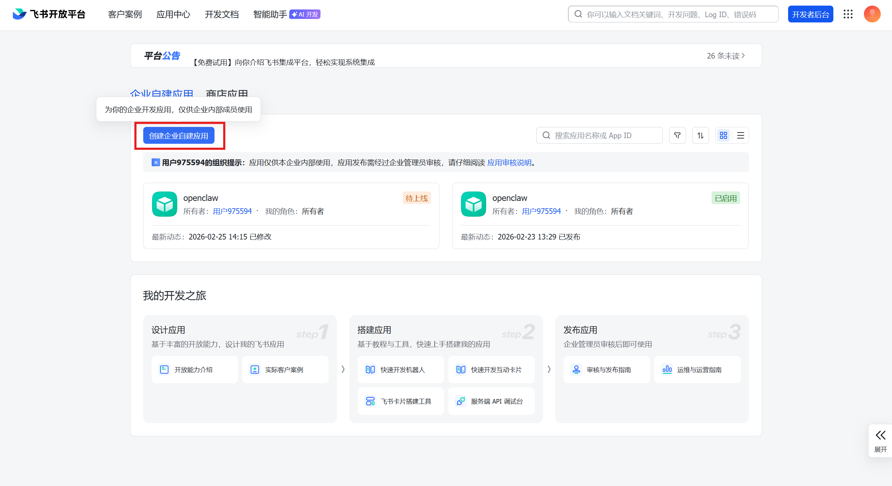The image size is (892, 486).
Task: Click 创建企业自建应用 button
Action: (x=179, y=136)
